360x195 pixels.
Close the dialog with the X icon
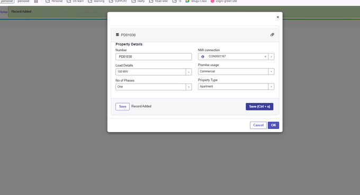pos(277,17)
